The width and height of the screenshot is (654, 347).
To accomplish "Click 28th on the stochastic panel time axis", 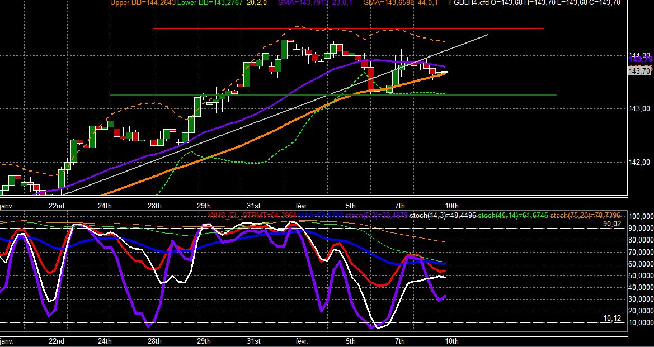I will pos(154,341).
